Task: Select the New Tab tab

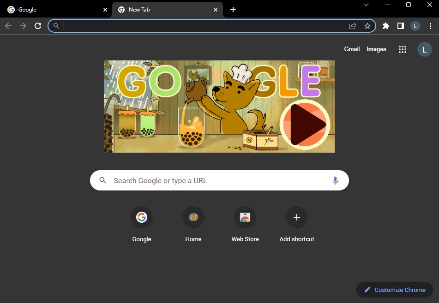Action: [168, 10]
